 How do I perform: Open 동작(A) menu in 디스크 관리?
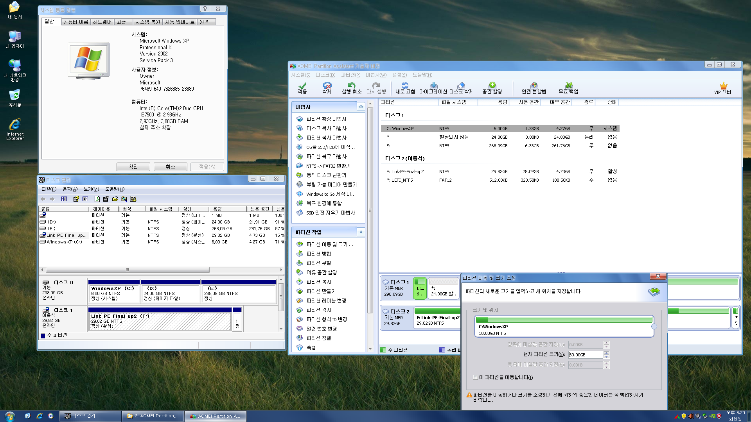click(70, 189)
